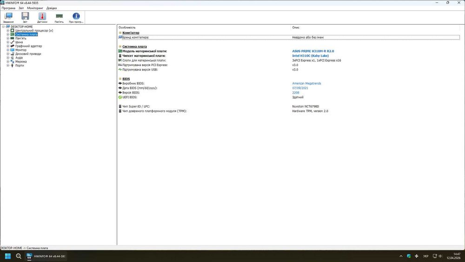Select the UEFI BIOS row
The height and width of the screenshot is (262, 465).
[289, 97]
